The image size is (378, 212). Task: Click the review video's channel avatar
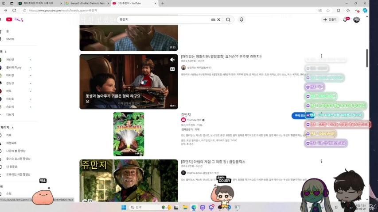(x=183, y=68)
